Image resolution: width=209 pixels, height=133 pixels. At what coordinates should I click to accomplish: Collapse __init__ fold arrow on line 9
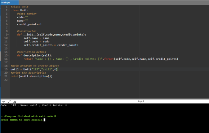[9, 35]
